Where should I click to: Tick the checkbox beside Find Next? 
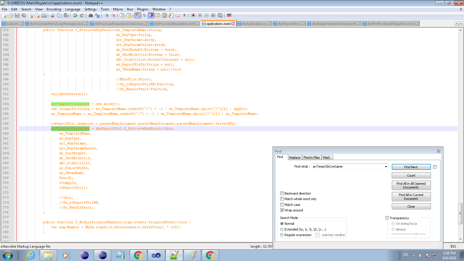435,167
